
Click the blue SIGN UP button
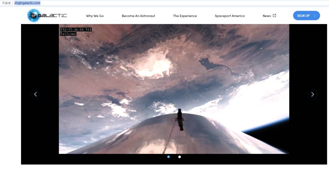306,16
